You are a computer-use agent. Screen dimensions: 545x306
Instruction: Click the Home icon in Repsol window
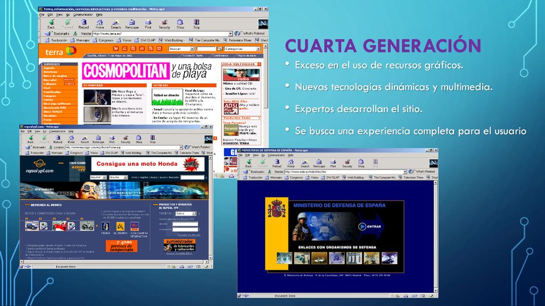pyautogui.click(x=71, y=138)
